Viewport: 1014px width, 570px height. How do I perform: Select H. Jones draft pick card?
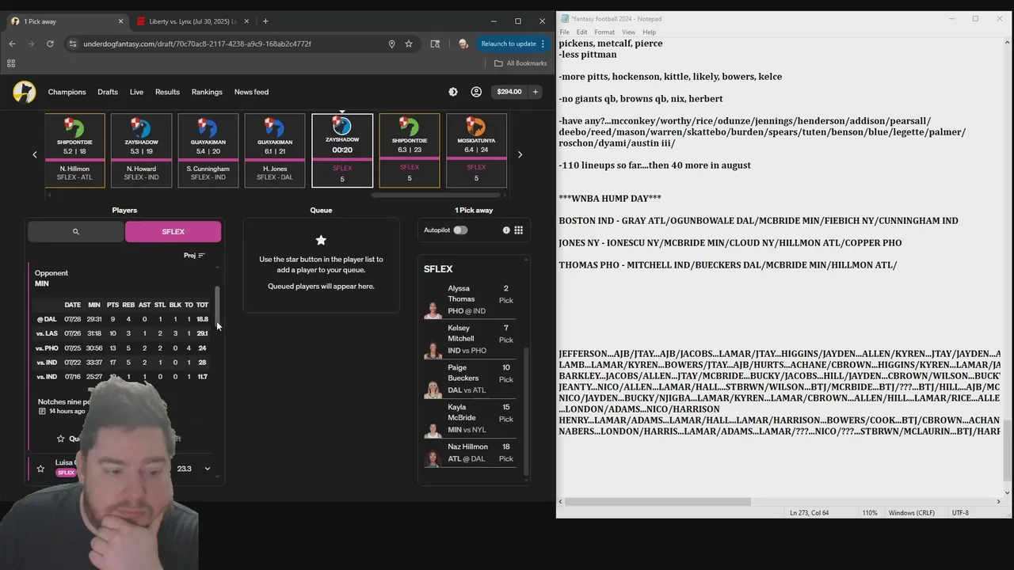tap(275, 150)
